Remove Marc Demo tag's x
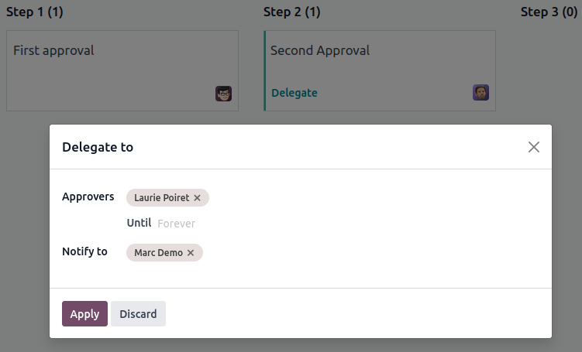The image size is (582, 352). pyautogui.click(x=191, y=253)
